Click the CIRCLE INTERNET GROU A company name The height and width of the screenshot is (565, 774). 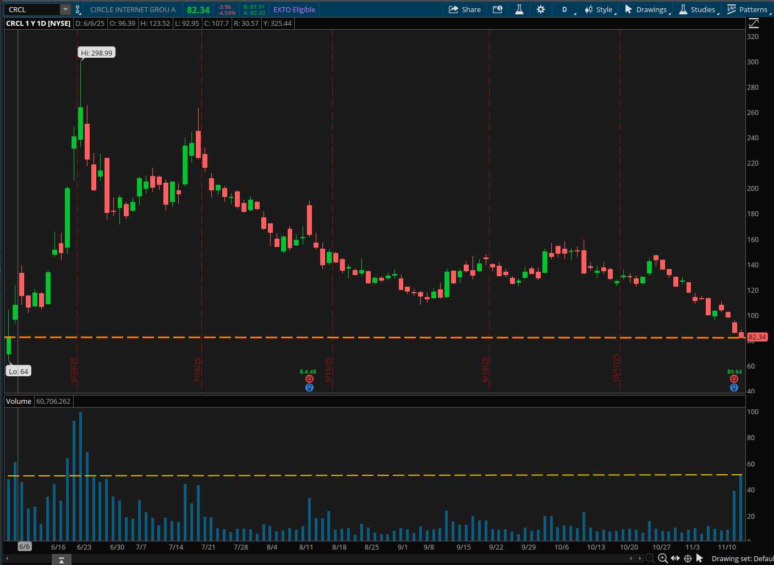pos(133,9)
